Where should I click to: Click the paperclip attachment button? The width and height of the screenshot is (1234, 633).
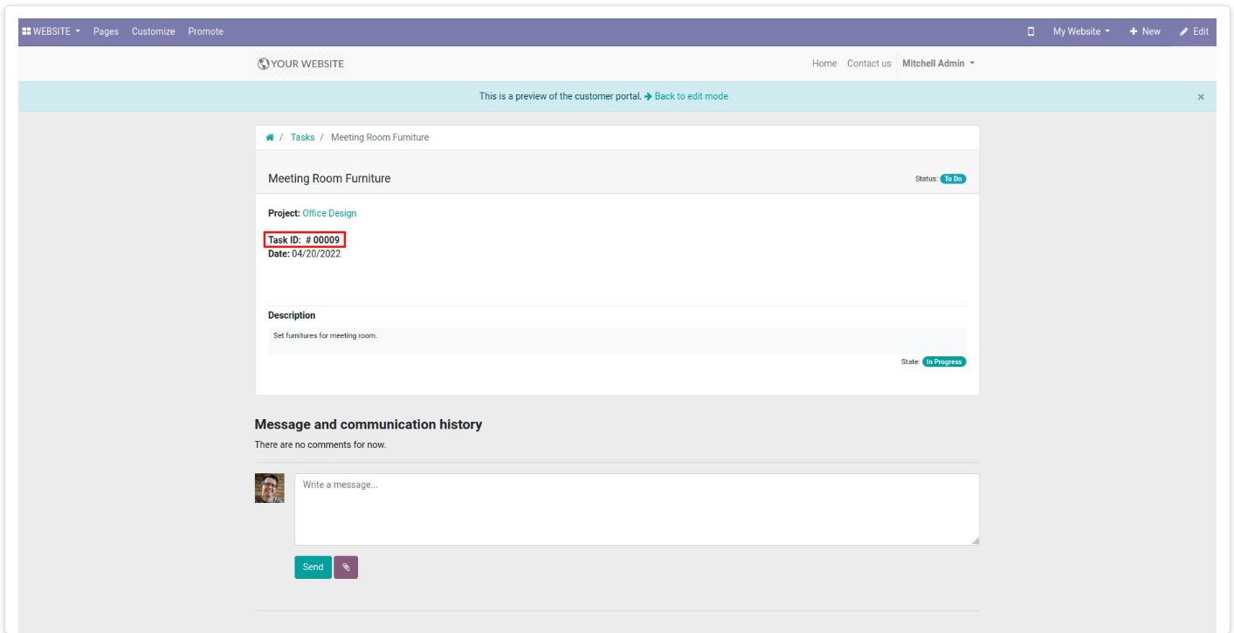point(346,568)
